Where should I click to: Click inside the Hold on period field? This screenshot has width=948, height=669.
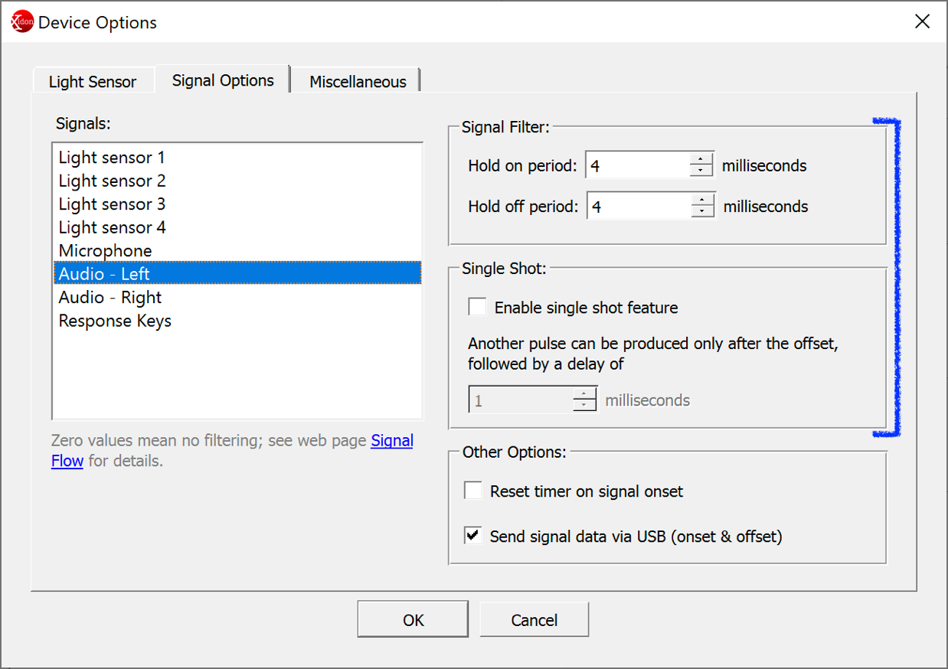(x=637, y=165)
